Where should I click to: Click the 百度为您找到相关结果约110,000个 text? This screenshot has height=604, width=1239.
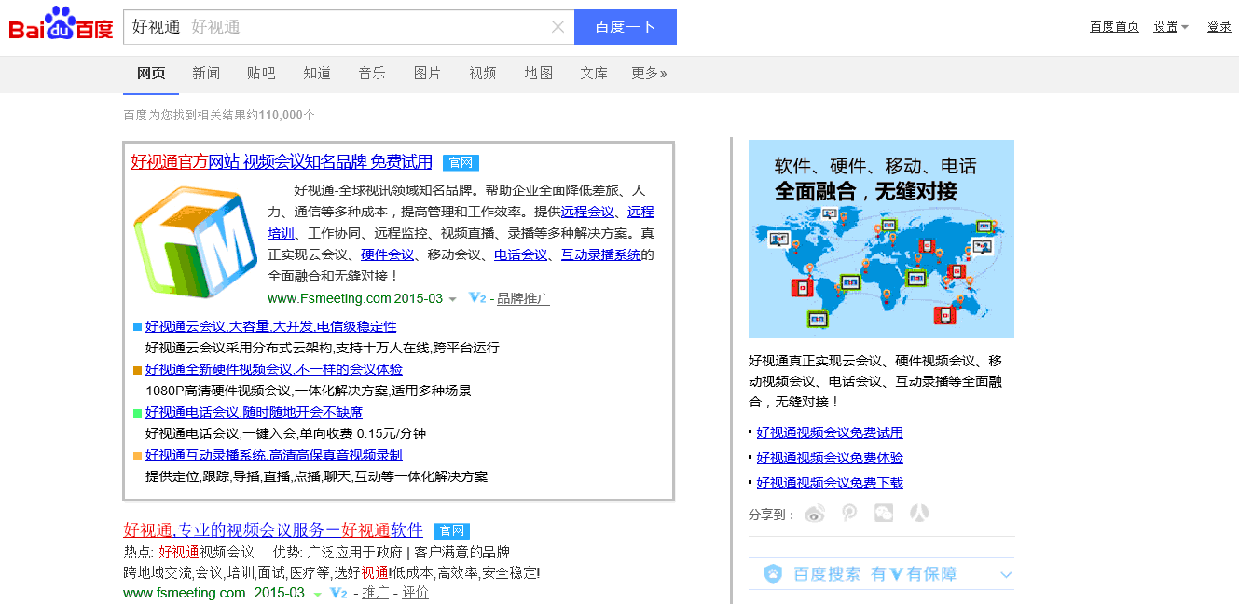click(x=219, y=115)
